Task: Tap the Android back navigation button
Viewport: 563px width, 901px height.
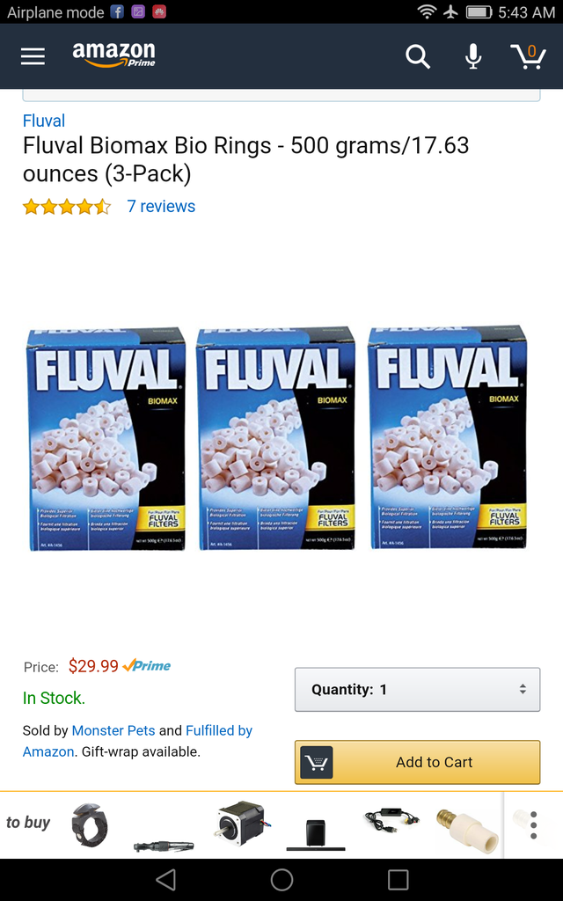Action: tap(165, 879)
